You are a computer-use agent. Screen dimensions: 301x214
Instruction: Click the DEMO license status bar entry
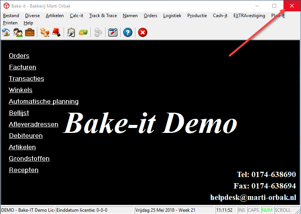[x=28, y=210]
